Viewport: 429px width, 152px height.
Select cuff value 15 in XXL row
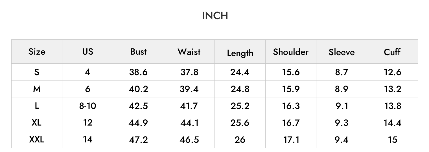(393, 139)
